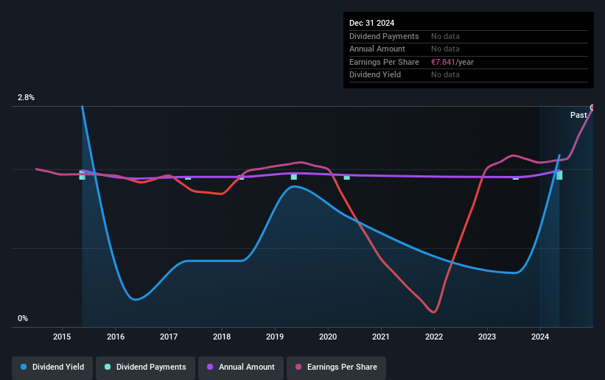This screenshot has height=380, width=605.
Task: Click the dividend payment marker in 2024
Action: pyautogui.click(x=559, y=175)
